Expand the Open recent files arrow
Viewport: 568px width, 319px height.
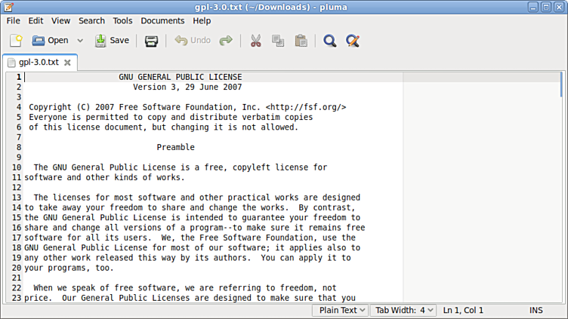coord(80,41)
